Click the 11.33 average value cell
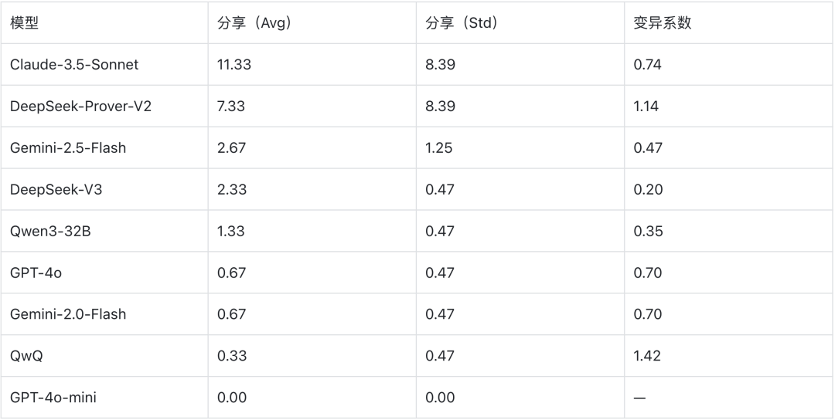This screenshot has height=420, width=835. (x=234, y=65)
